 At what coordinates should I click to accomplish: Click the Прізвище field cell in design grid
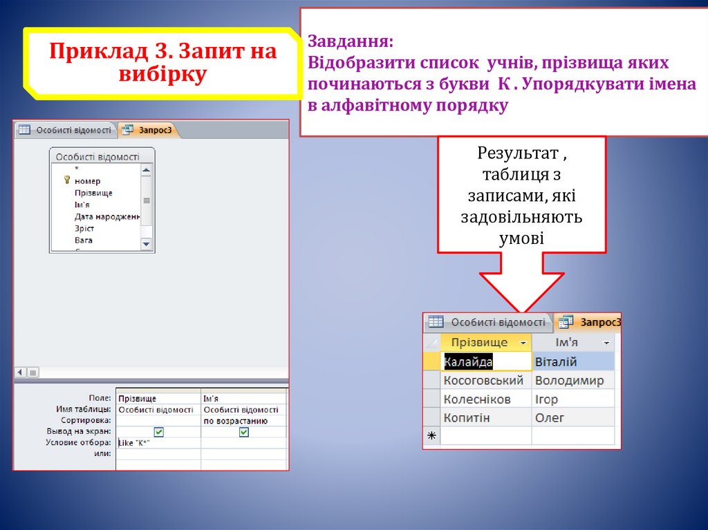pyautogui.click(x=158, y=398)
